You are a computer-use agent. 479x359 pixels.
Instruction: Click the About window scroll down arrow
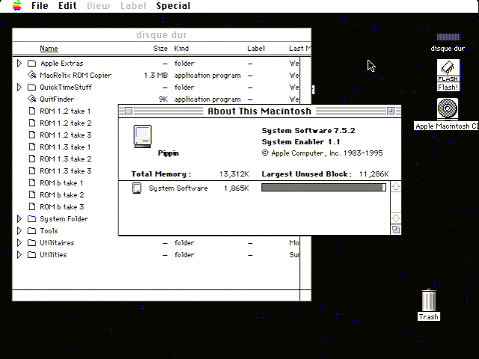(x=396, y=218)
